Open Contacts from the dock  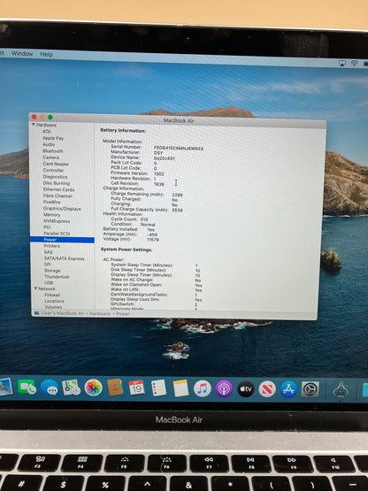pyautogui.click(x=115, y=387)
